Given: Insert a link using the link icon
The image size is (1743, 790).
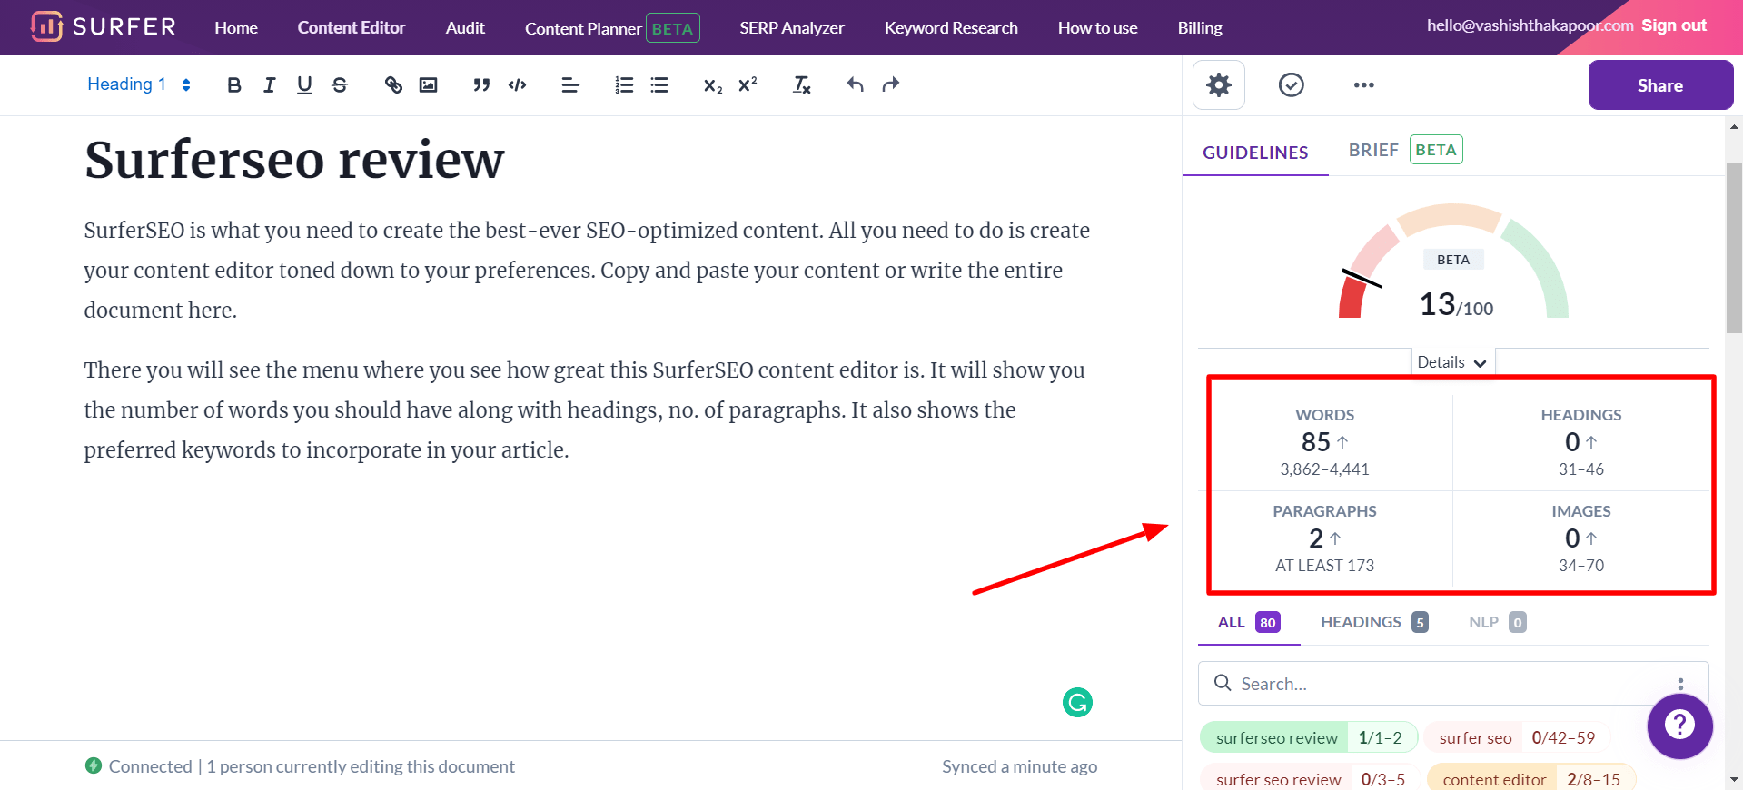Looking at the screenshot, I should pyautogui.click(x=393, y=84).
